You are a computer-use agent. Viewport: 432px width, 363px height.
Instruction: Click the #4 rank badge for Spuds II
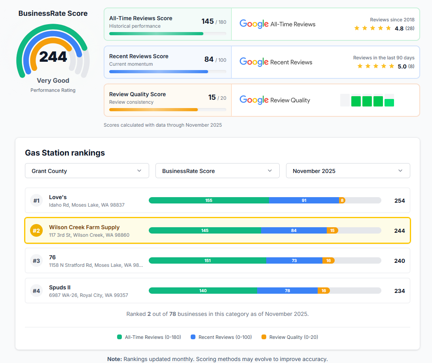[36, 291]
